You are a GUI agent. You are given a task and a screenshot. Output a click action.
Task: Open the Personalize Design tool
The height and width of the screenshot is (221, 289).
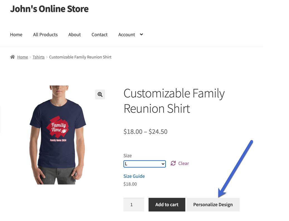213,204
